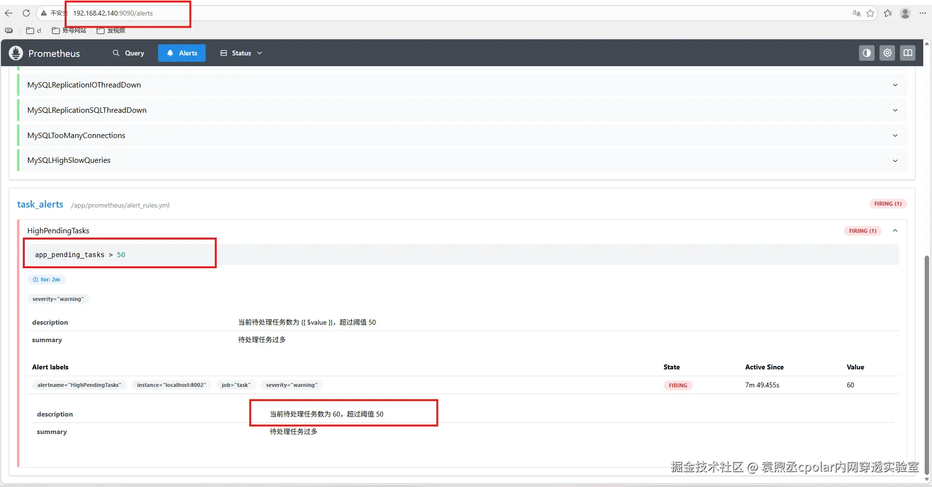Open the browser profile avatar
Image resolution: width=932 pixels, height=487 pixels.
tap(905, 13)
